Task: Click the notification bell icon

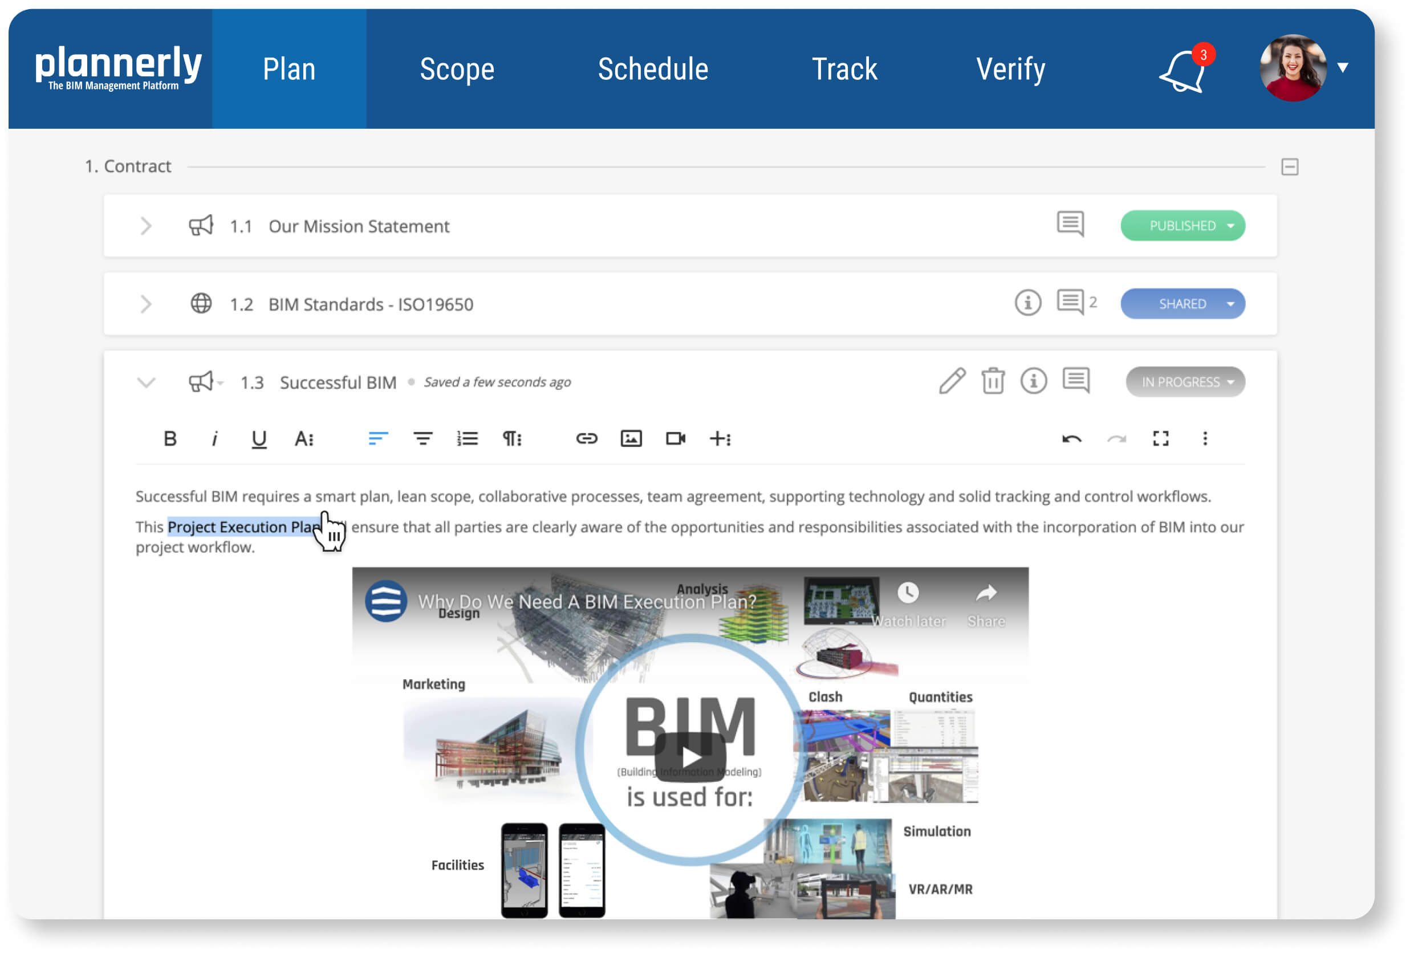Action: pos(1182,72)
